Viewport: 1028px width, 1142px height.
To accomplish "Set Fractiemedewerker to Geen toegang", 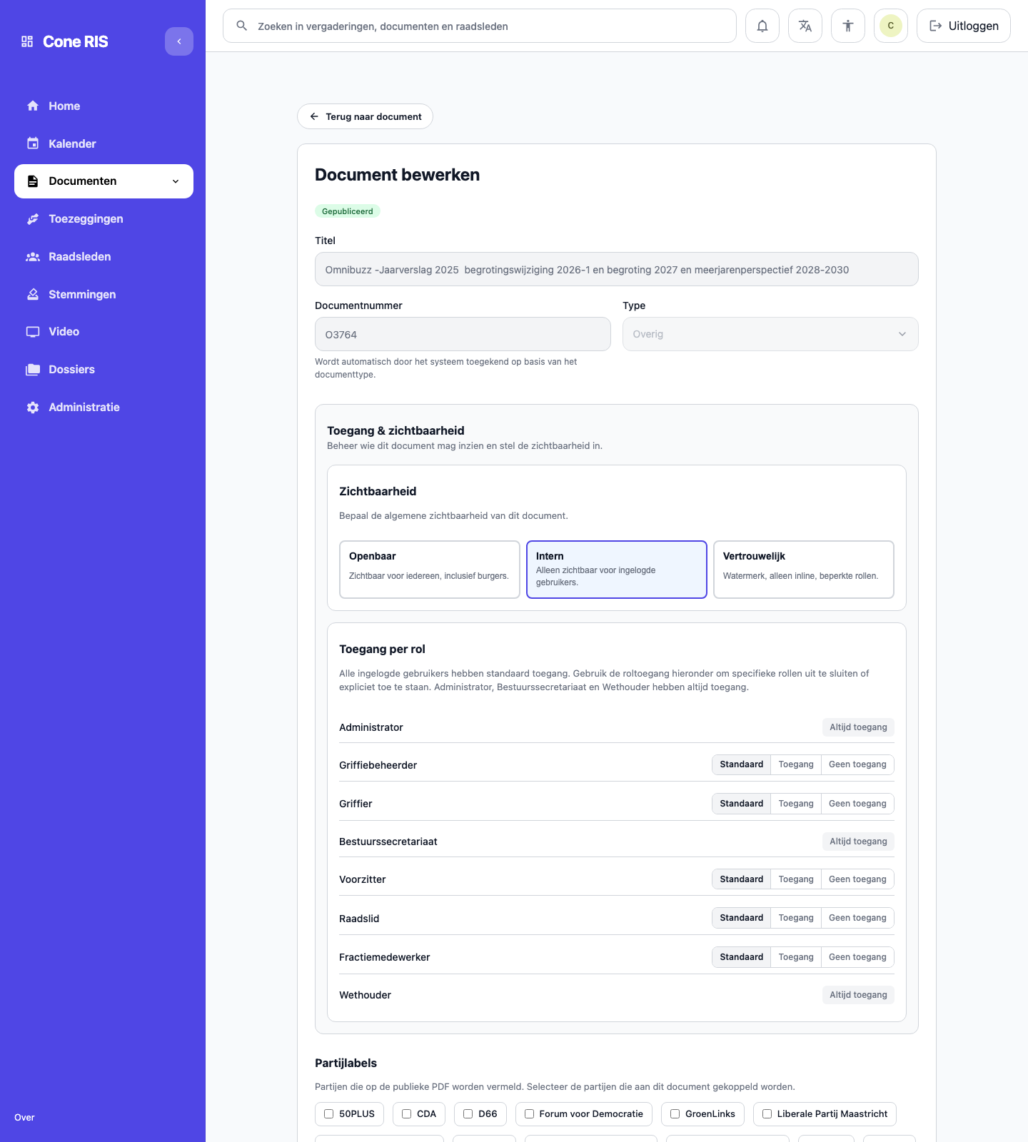I will click(x=857, y=957).
